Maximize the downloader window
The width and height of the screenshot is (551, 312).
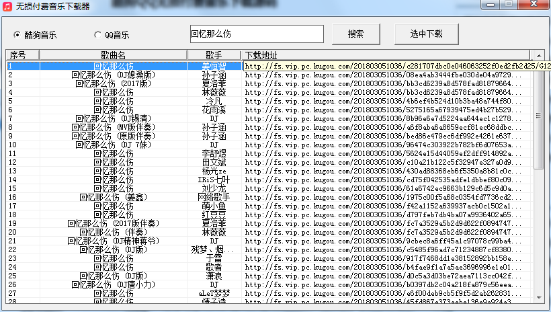coord(509,5)
